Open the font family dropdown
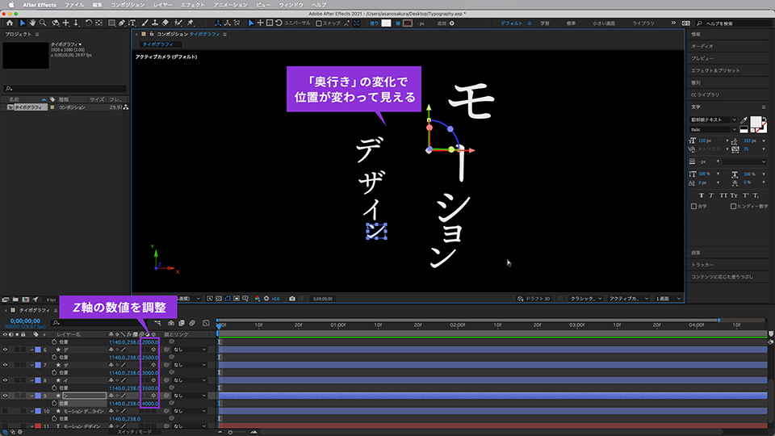This screenshot has height=436, width=775. tap(713, 119)
